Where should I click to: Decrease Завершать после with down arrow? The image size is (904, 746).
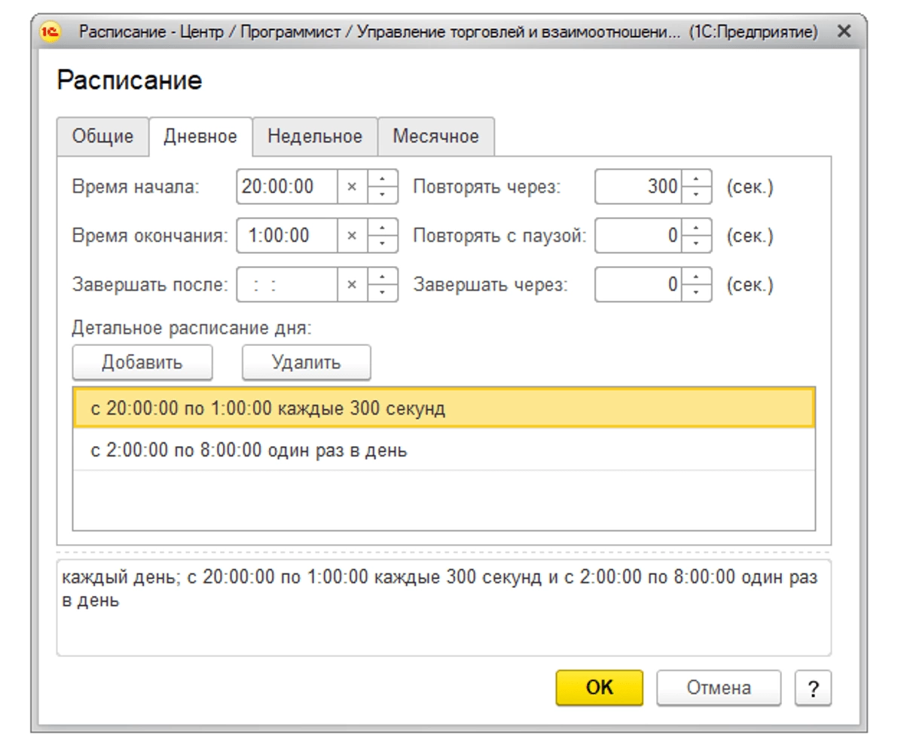(x=383, y=294)
